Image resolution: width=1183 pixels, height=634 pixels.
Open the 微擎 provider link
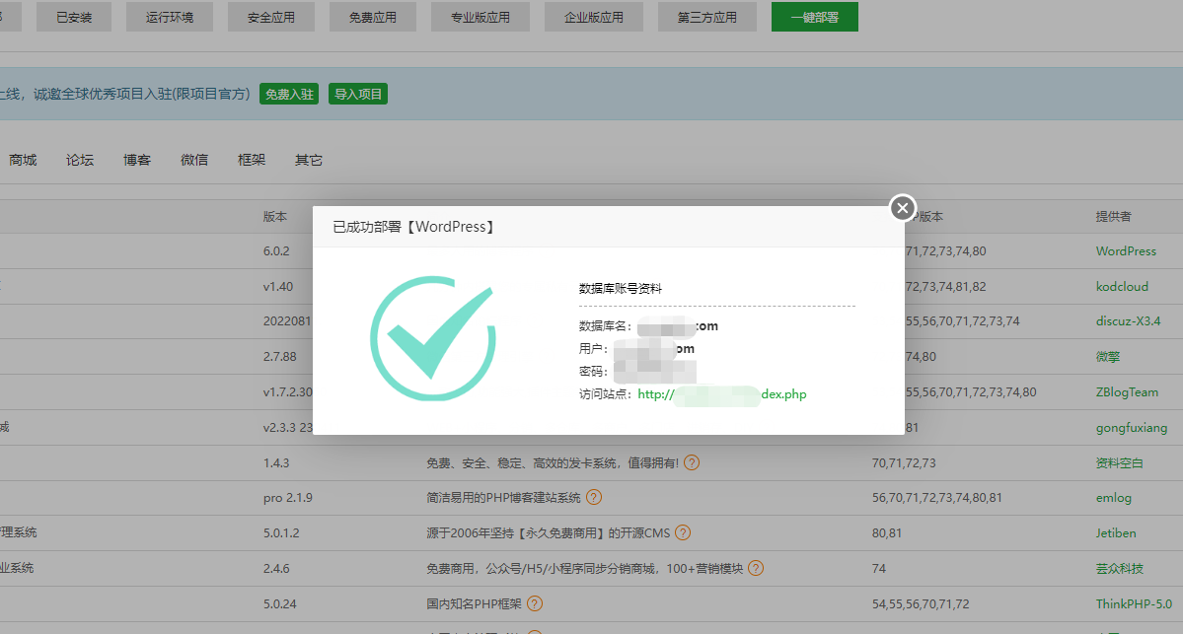point(1108,357)
